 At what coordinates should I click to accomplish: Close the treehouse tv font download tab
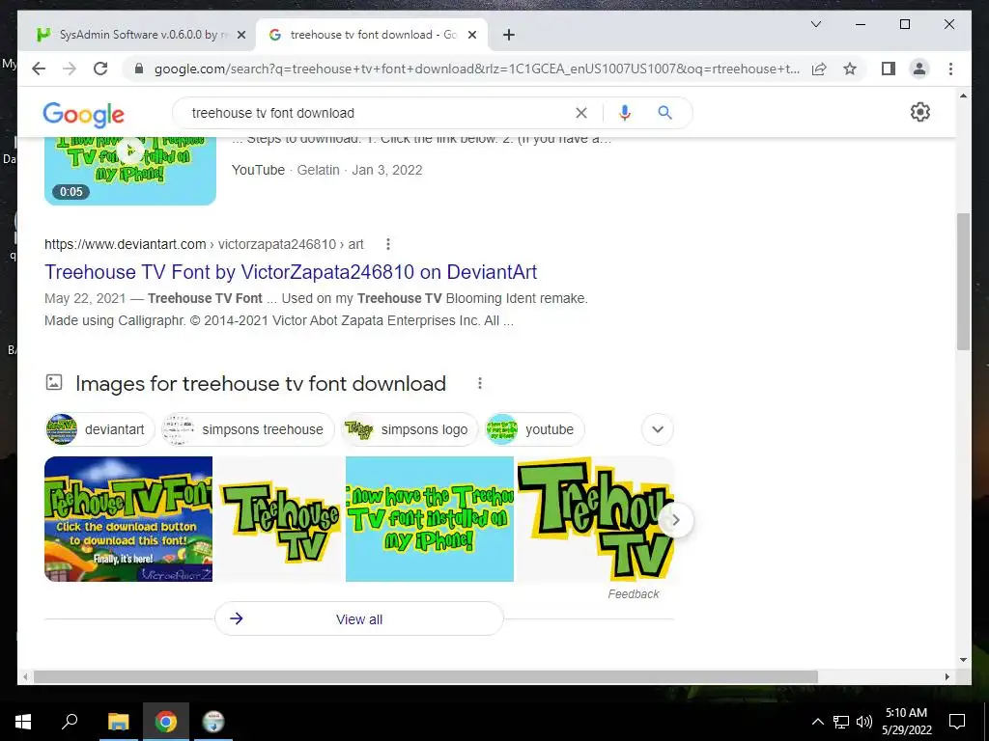[x=471, y=36]
